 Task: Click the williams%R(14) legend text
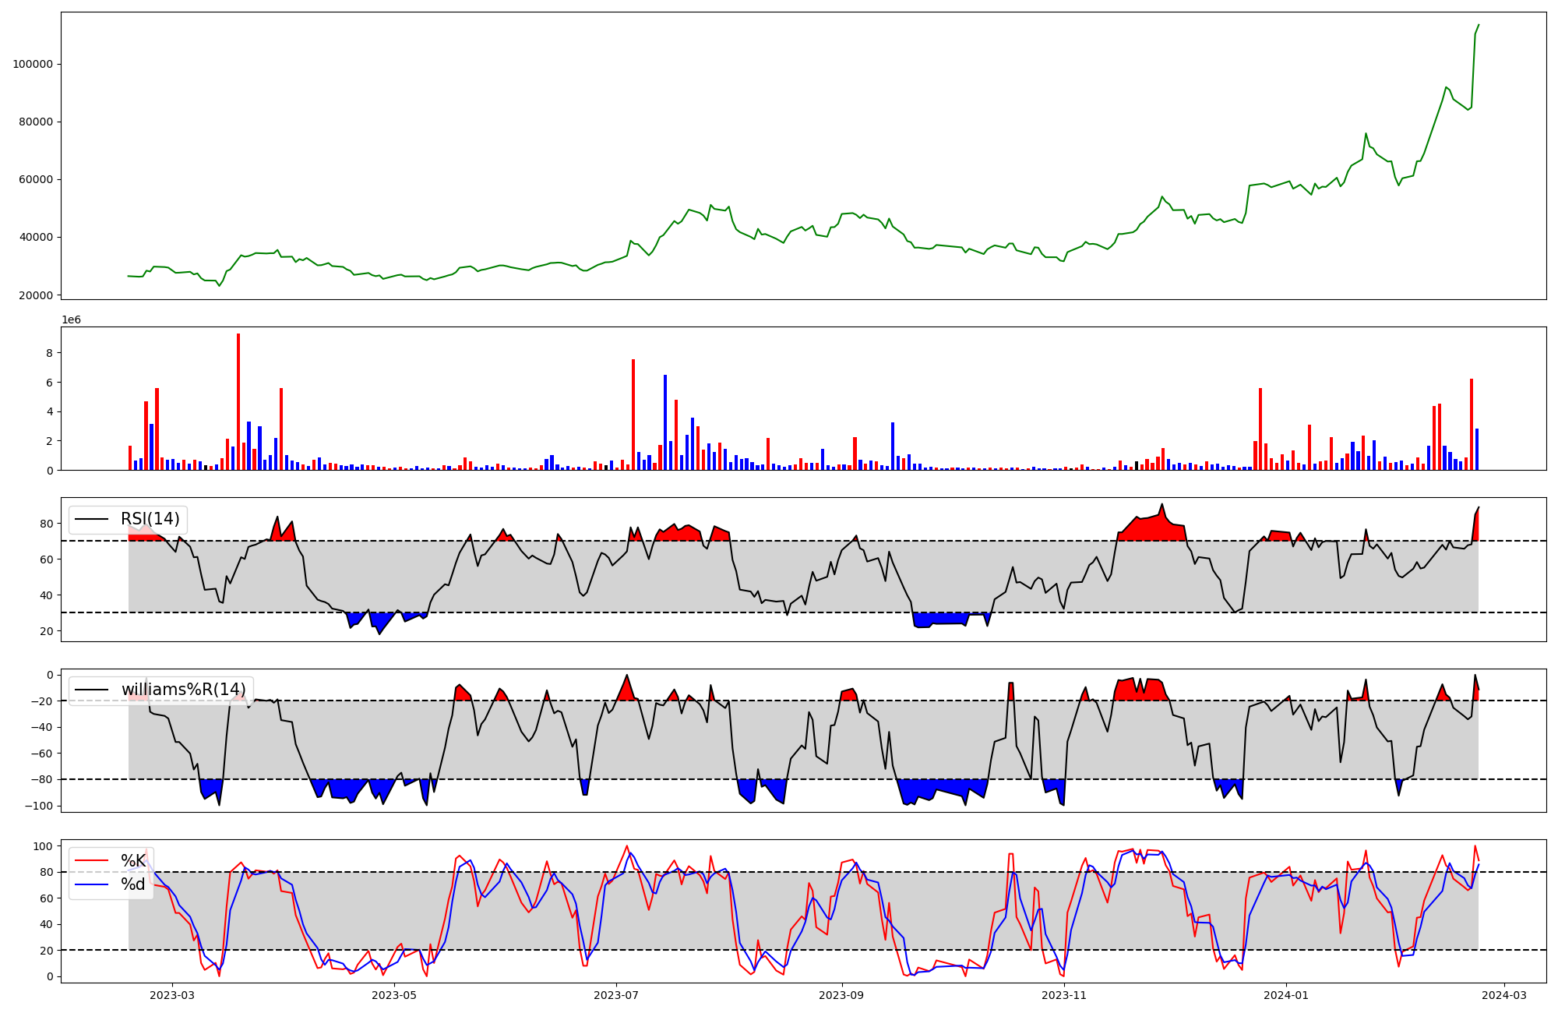point(183,690)
